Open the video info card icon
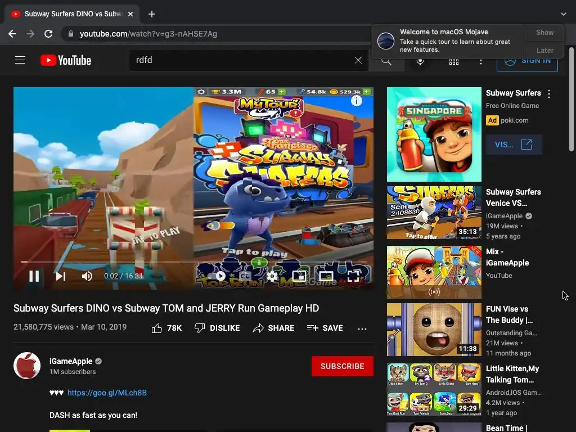576x432 pixels. [356, 101]
